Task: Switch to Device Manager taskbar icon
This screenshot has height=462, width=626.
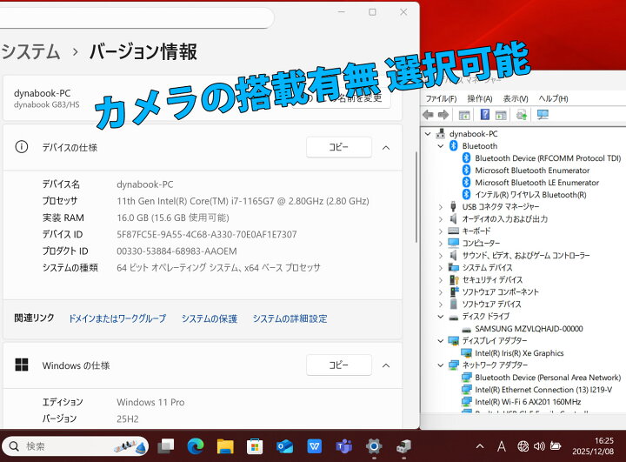Action: pyautogui.click(x=403, y=446)
